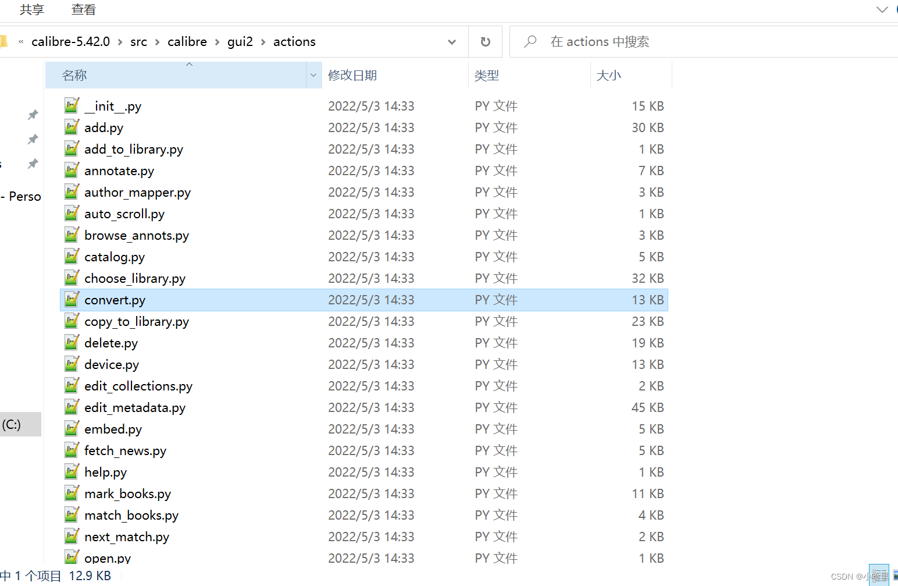
Task: Click PY 文件 type of convert.py
Action: (496, 300)
